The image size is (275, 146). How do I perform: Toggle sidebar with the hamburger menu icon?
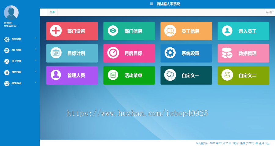(x=152, y=4)
